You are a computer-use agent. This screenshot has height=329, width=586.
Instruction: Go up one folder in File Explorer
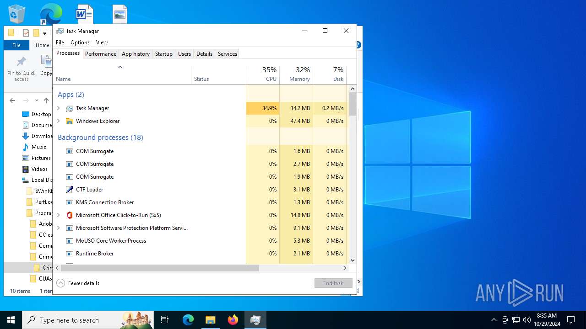pyautogui.click(x=46, y=101)
